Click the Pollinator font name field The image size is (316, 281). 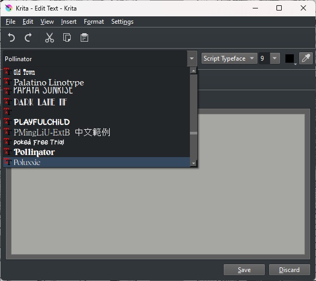(95, 59)
